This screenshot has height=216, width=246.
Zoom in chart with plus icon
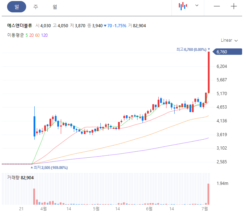pos(234,6)
